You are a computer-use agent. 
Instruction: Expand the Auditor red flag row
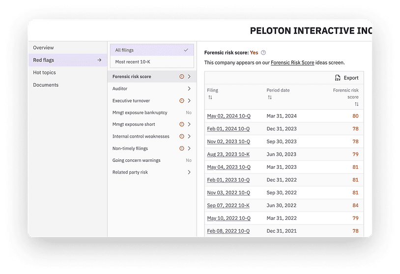(x=189, y=89)
